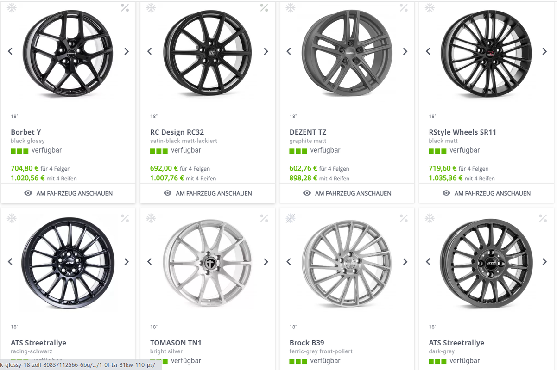View RStyle Wheels SR11 on vehicle

tap(487, 193)
